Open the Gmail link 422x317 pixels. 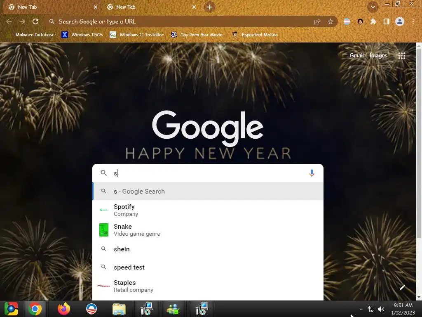(356, 56)
